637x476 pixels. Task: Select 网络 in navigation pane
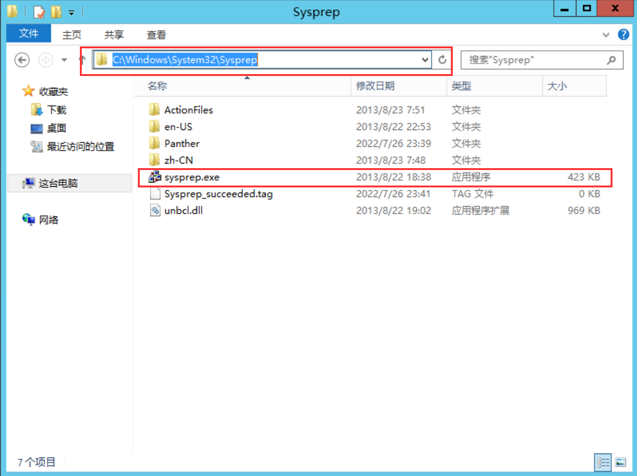click(49, 220)
